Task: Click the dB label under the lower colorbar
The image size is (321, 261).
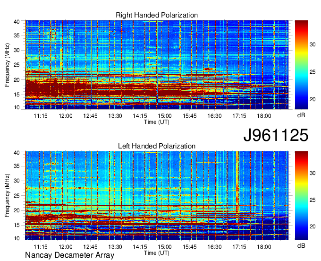Action: 301,245
